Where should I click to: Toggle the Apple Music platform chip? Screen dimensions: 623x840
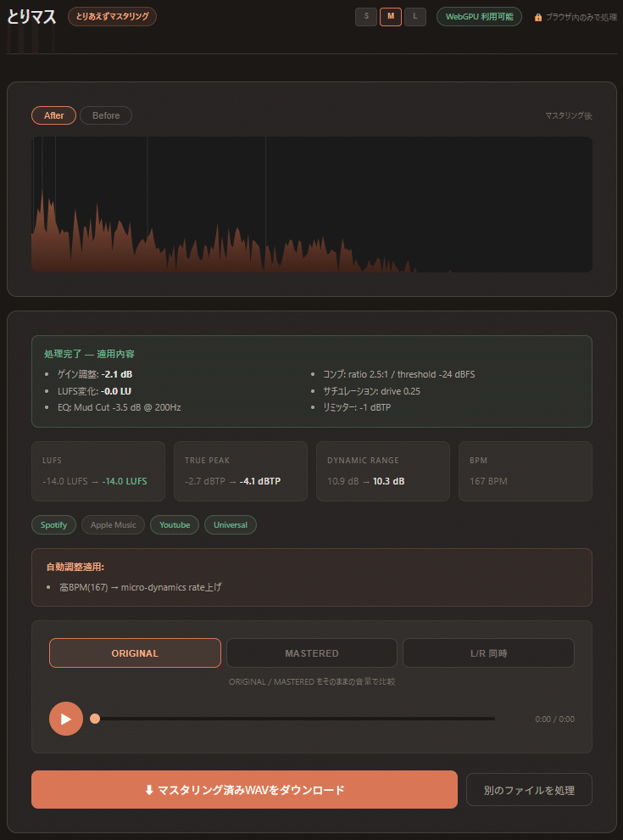click(x=114, y=525)
